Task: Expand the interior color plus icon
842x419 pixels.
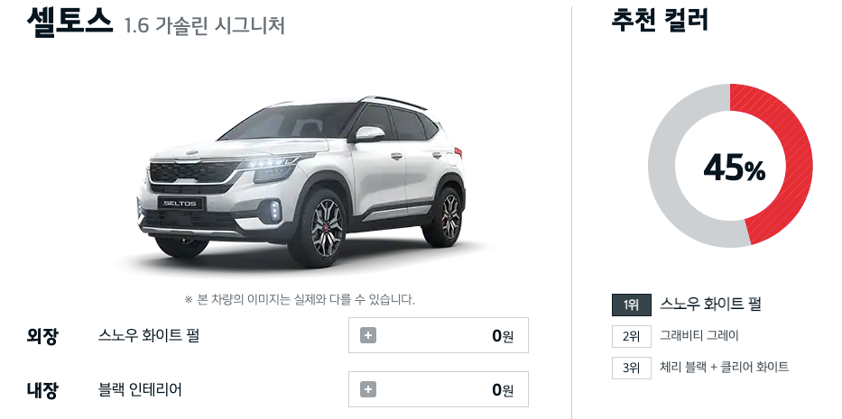Action: (x=368, y=389)
